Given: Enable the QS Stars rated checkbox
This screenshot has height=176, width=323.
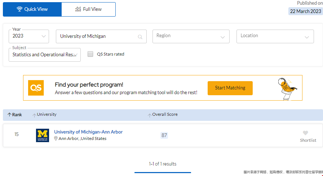Looking at the screenshot, I should (90, 54).
